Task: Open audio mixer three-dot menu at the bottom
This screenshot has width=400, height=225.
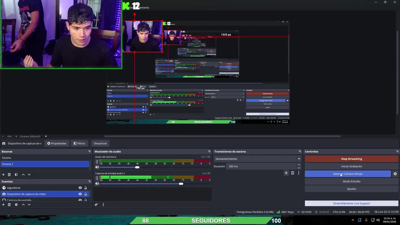Action: pos(103,205)
